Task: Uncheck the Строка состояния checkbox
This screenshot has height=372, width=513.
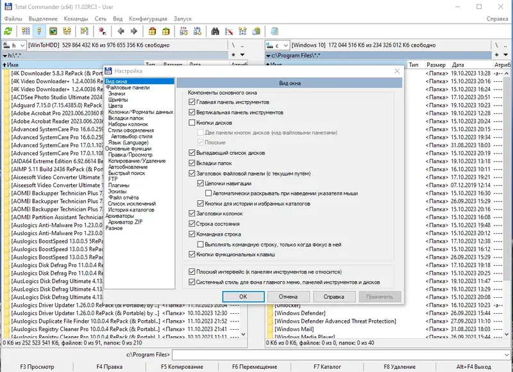Action: tap(192, 223)
